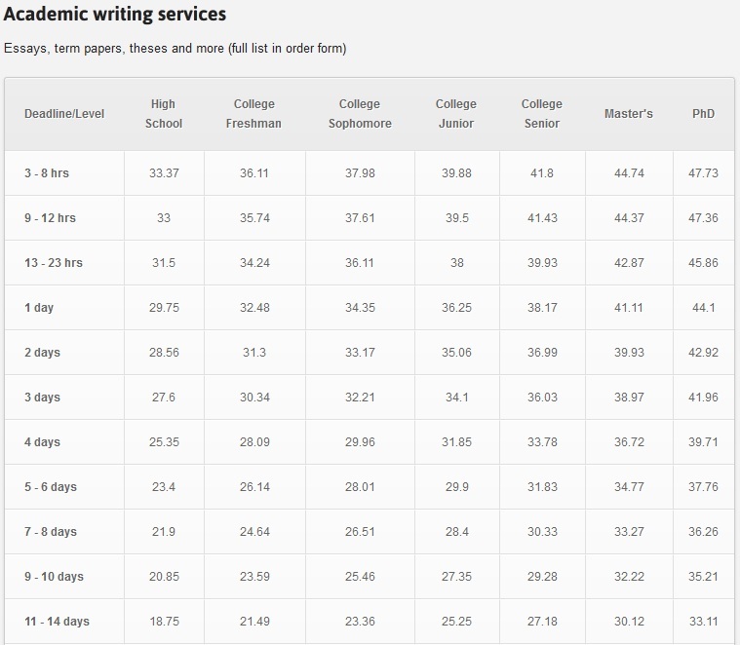Click price 30.12 in the 11 - 14 days row
Screen dimensions: 740x645
click(x=629, y=621)
